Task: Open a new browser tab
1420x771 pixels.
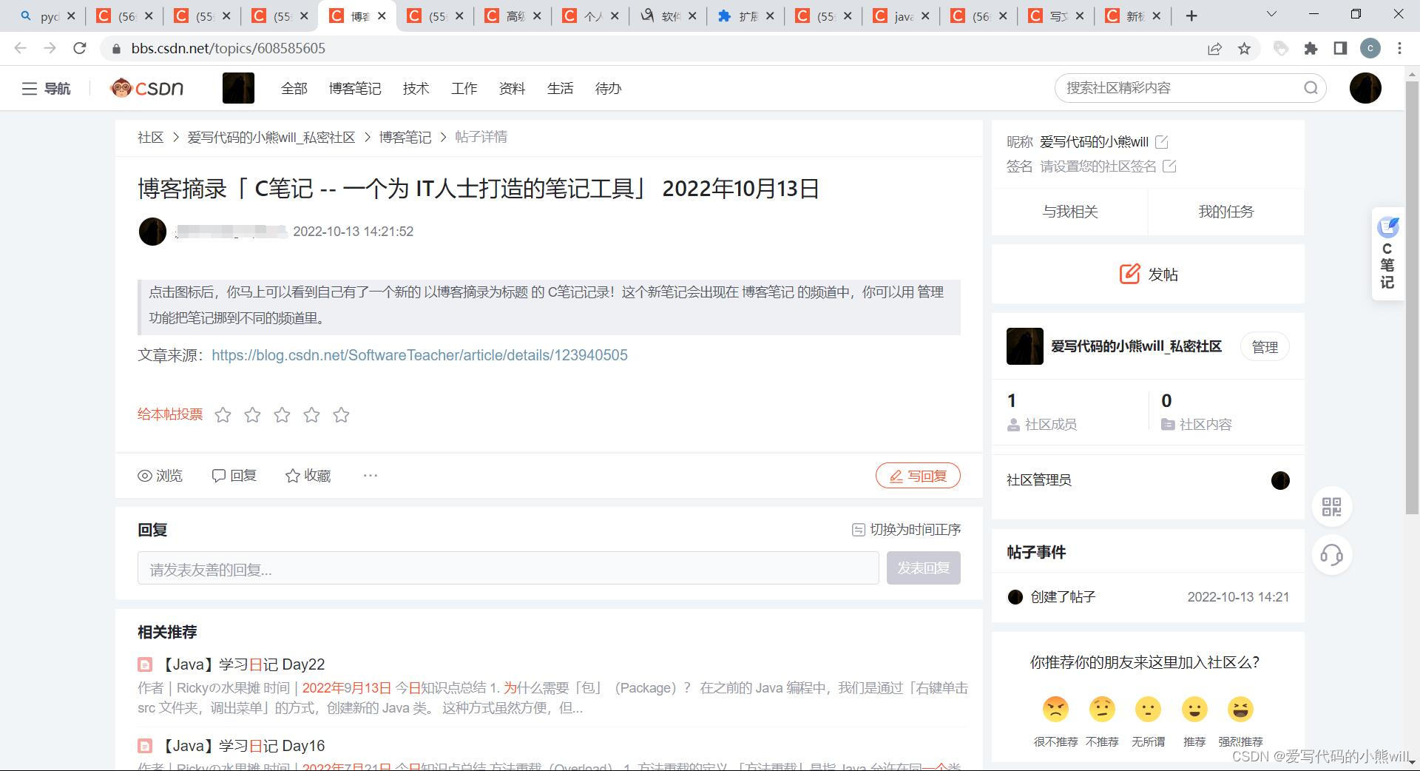Action: [x=1191, y=16]
